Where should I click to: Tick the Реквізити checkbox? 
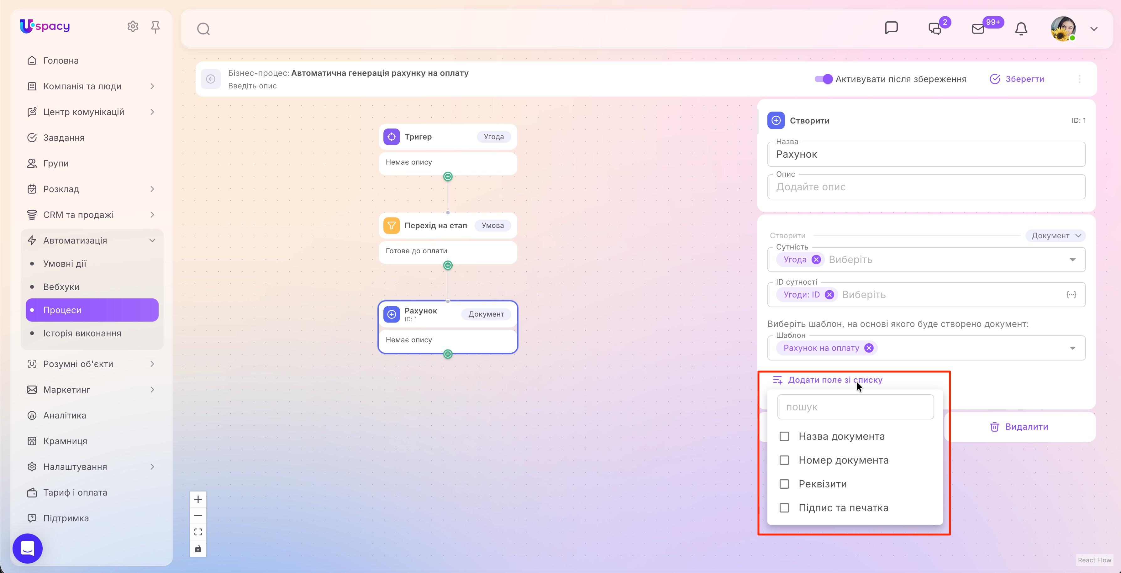tap(784, 484)
